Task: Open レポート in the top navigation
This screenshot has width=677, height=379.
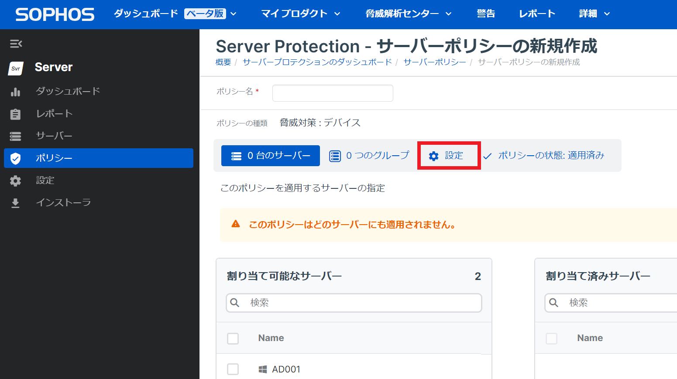Action: coord(537,14)
